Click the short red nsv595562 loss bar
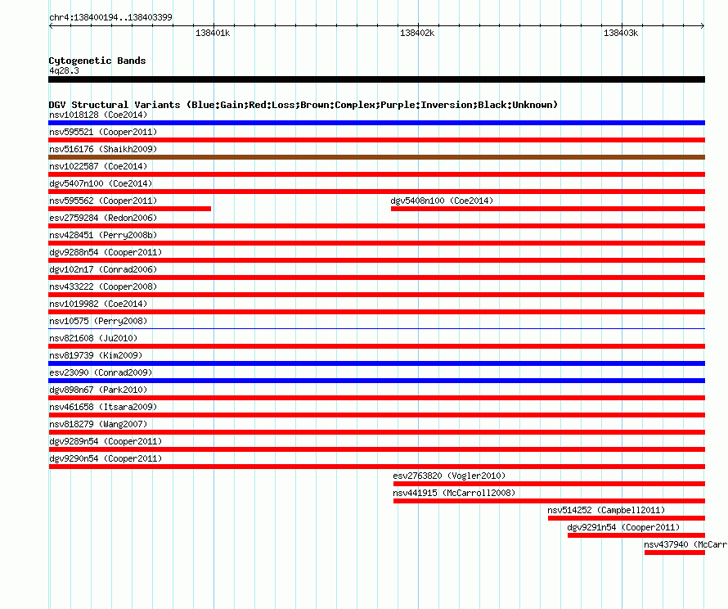Image resolution: width=728 pixels, height=609 pixels. tap(129, 209)
